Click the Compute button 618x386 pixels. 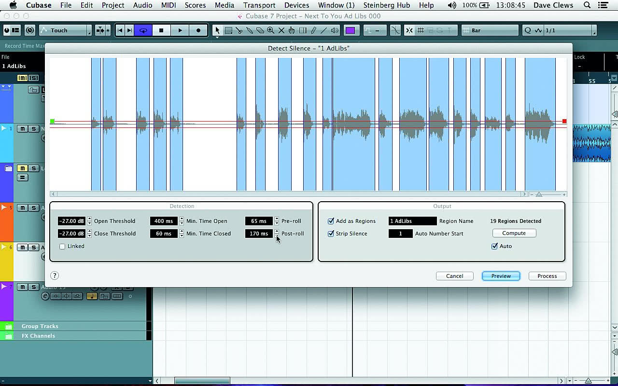pos(514,233)
